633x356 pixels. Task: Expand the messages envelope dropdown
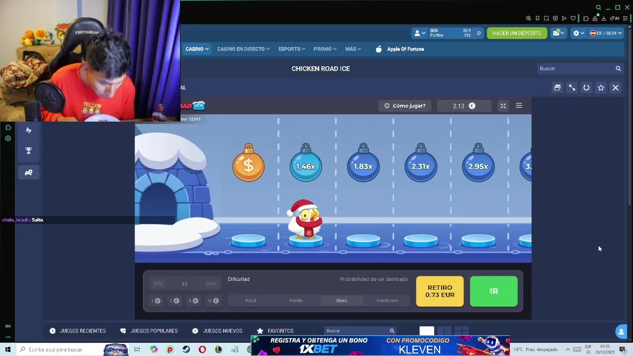pyautogui.click(x=558, y=33)
